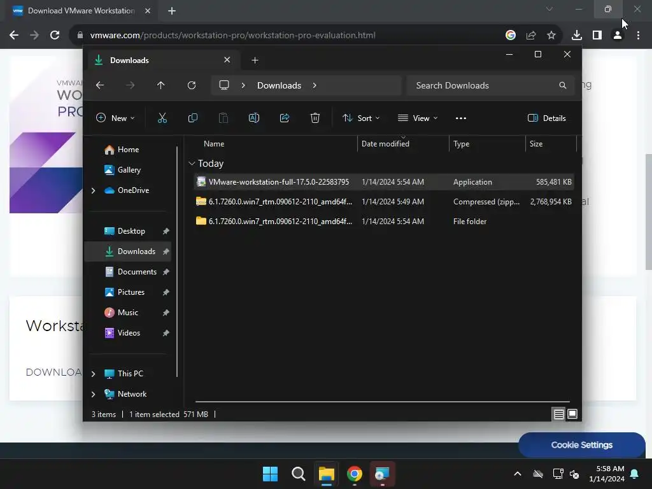Screen dimensions: 652x489
Task: Click the Share icon in Explorer toolbar
Action: click(x=285, y=118)
